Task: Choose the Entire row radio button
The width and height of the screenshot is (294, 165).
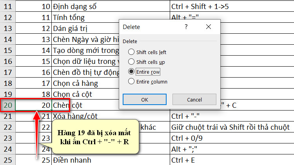Action: pyautogui.click(x=144, y=72)
